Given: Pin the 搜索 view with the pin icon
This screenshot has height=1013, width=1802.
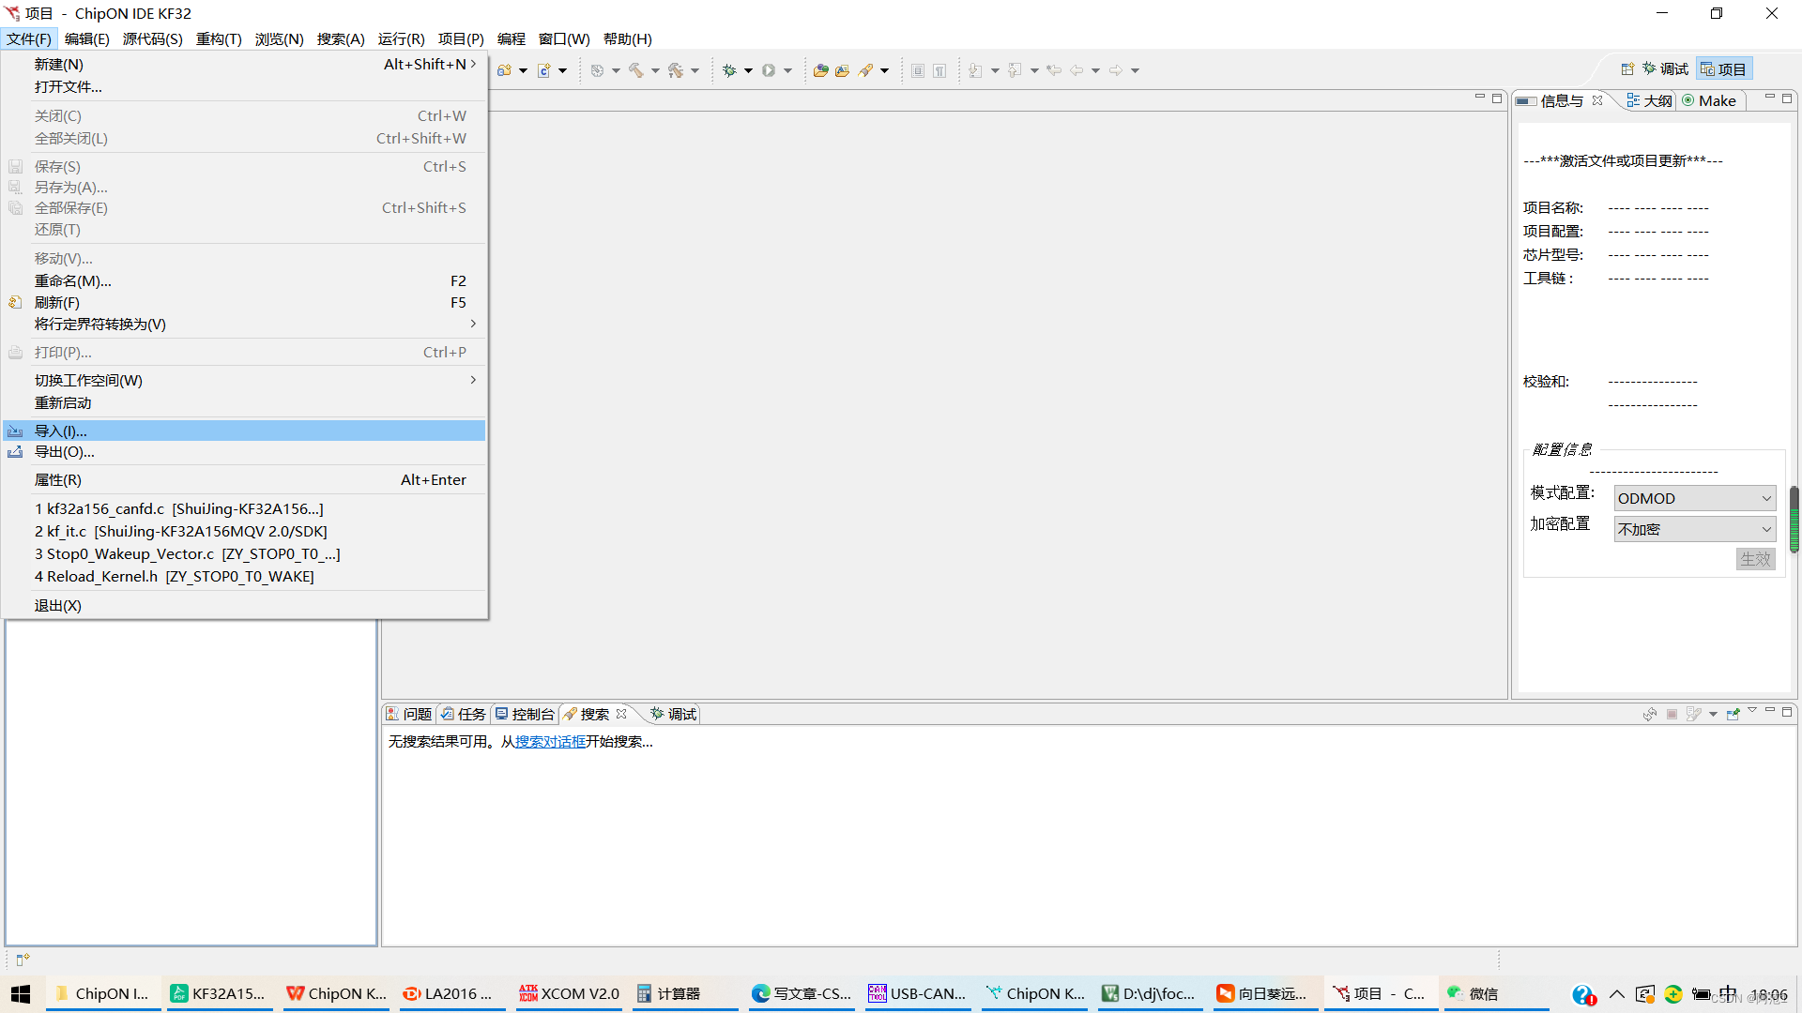Looking at the screenshot, I should [1733, 714].
